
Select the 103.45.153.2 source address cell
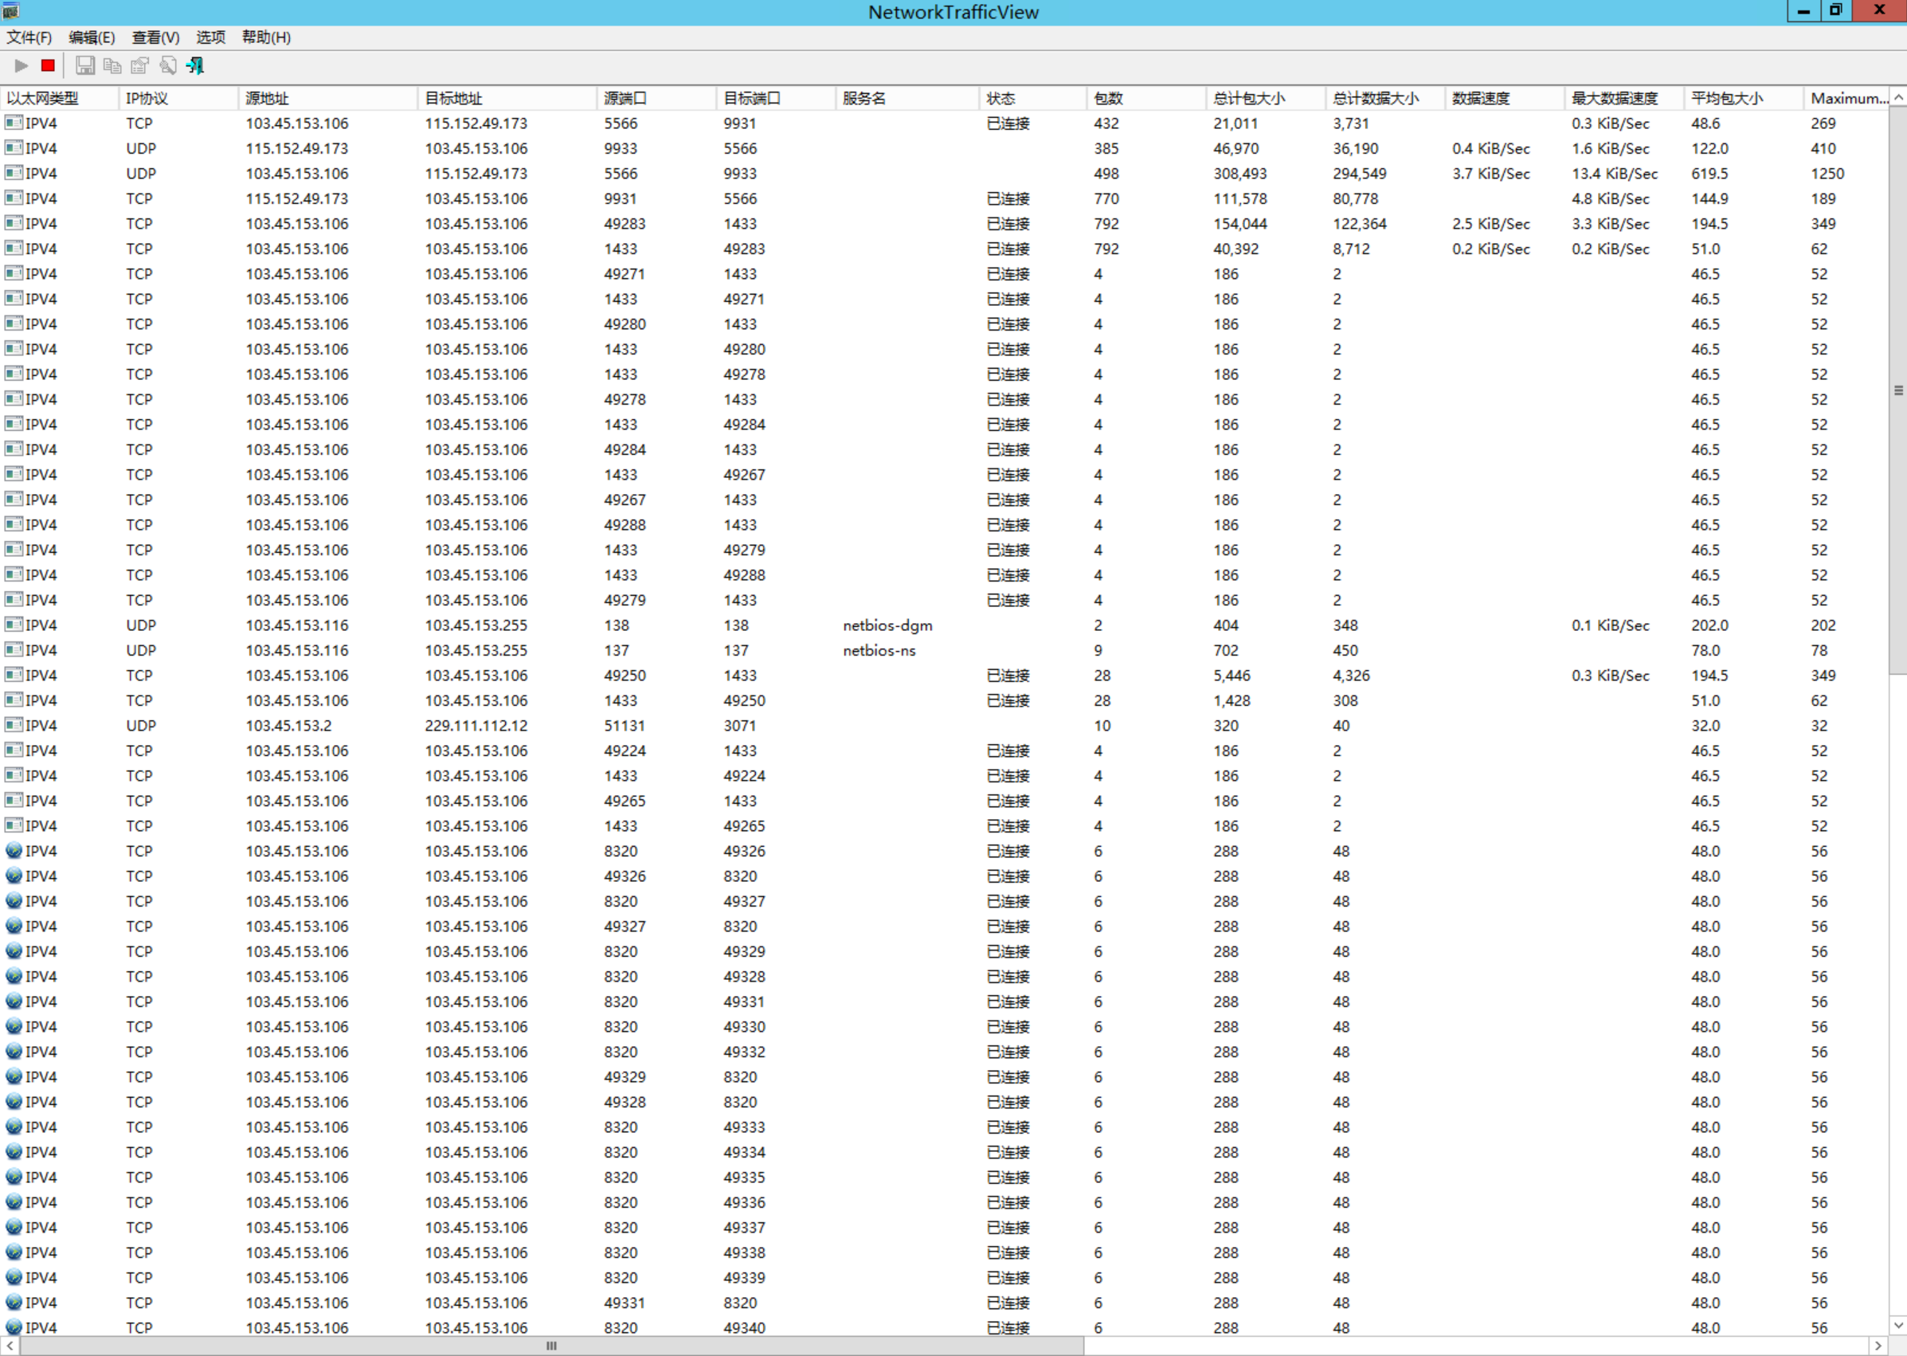(x=288, y=725)
